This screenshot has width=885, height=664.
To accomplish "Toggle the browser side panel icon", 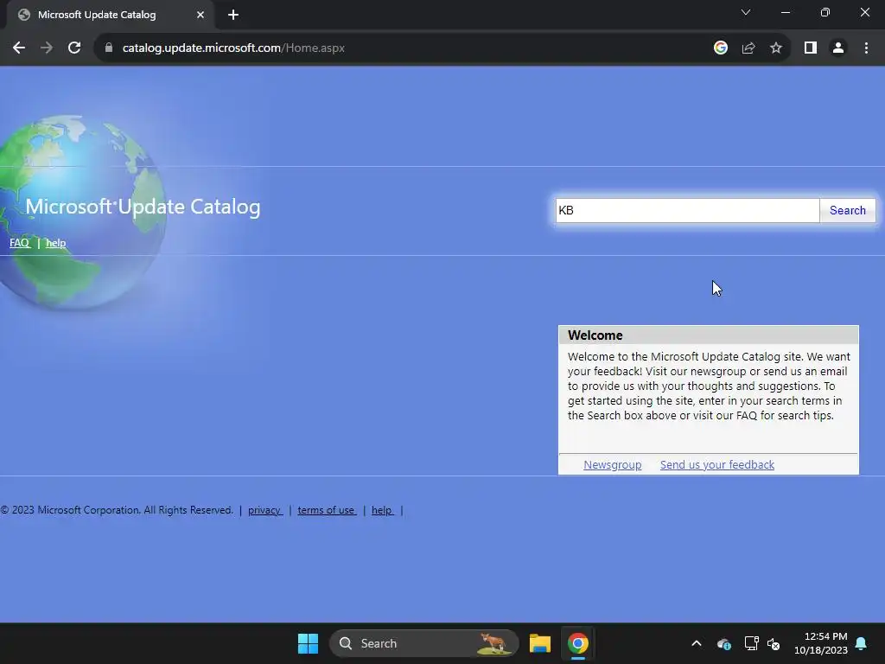I will tap(811, 48).
